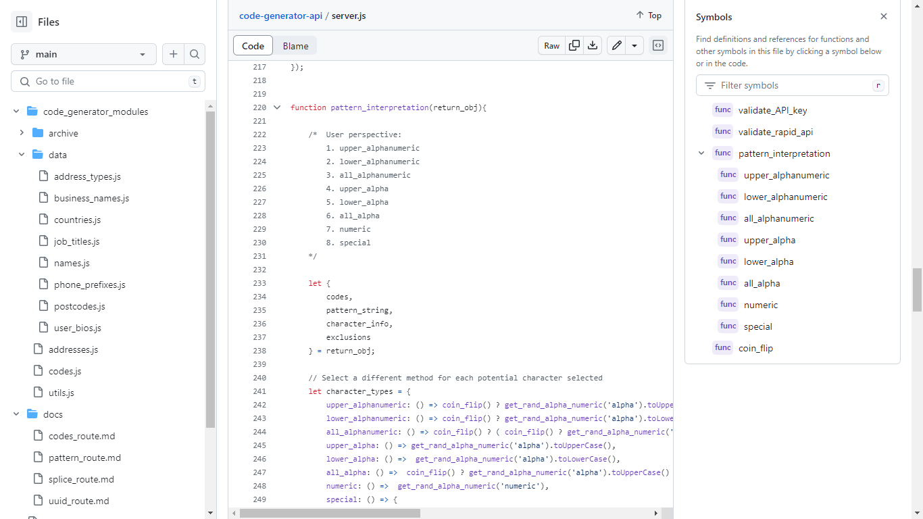Focus the Filter symbols input

click(x=793, y=85)
